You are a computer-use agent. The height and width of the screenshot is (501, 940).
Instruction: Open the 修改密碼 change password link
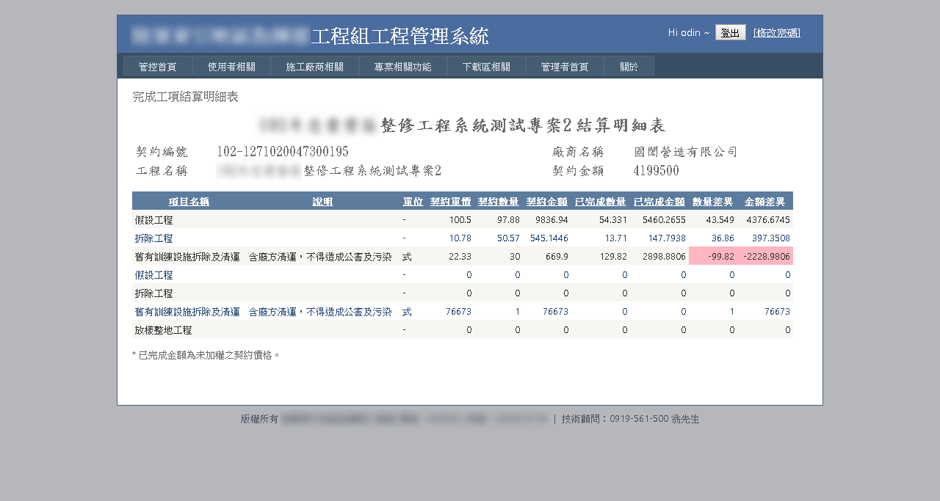point(777,33)
